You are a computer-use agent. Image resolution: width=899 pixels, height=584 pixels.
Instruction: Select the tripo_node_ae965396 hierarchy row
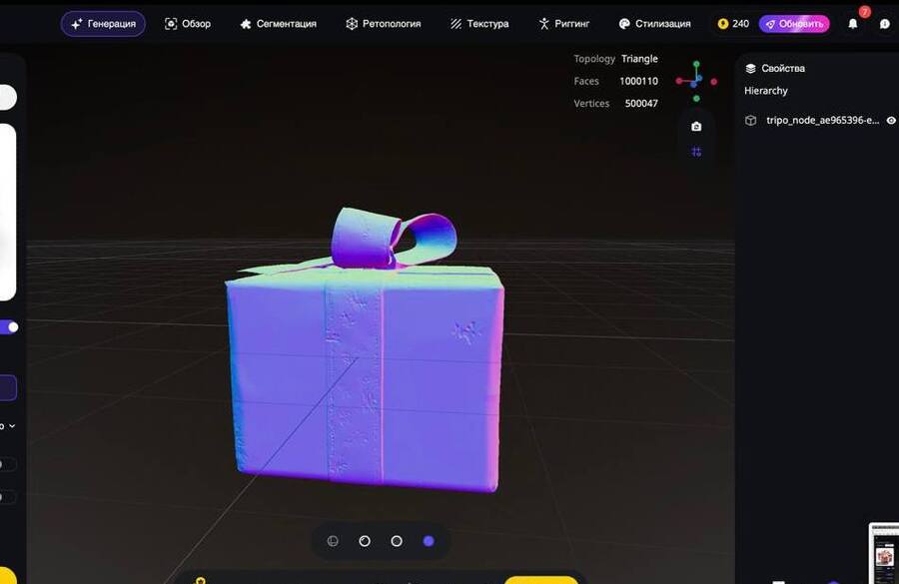pyautogui.click(x=820, y=121)
